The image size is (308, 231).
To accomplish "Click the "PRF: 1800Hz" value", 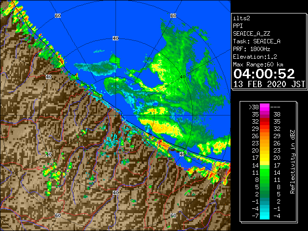I will click(252, 49).
